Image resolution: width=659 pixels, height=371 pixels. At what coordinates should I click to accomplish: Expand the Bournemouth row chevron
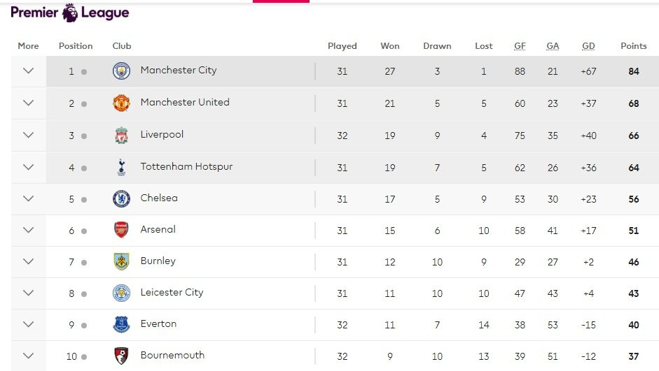28,356
